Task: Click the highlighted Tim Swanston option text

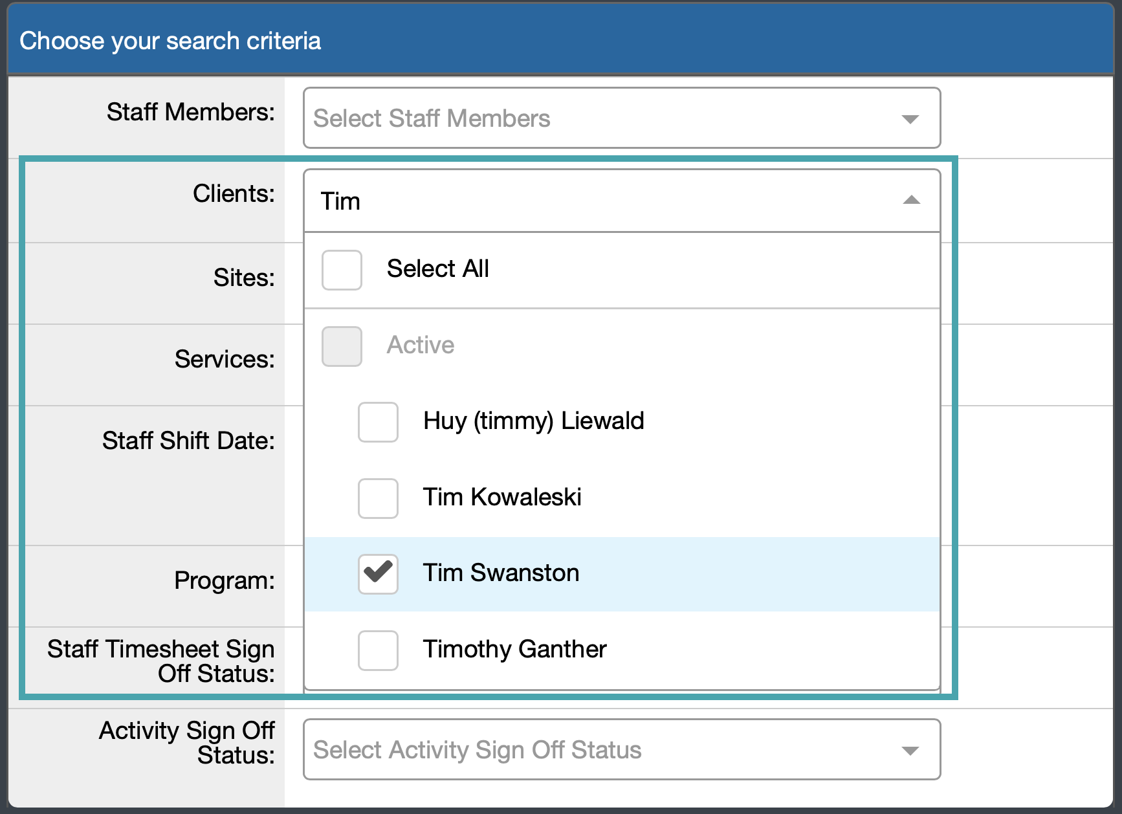Action: (501, 573)
